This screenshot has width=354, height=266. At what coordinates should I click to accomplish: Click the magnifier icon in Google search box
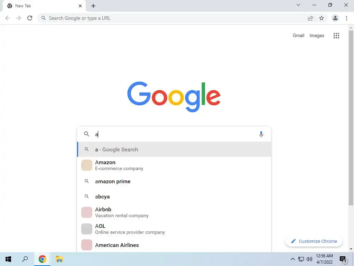tap(86, 134)
